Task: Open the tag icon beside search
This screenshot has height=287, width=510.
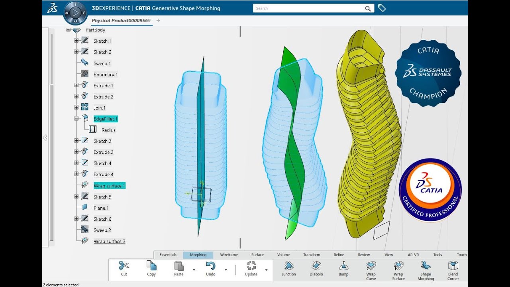Action: pos(382,8)
